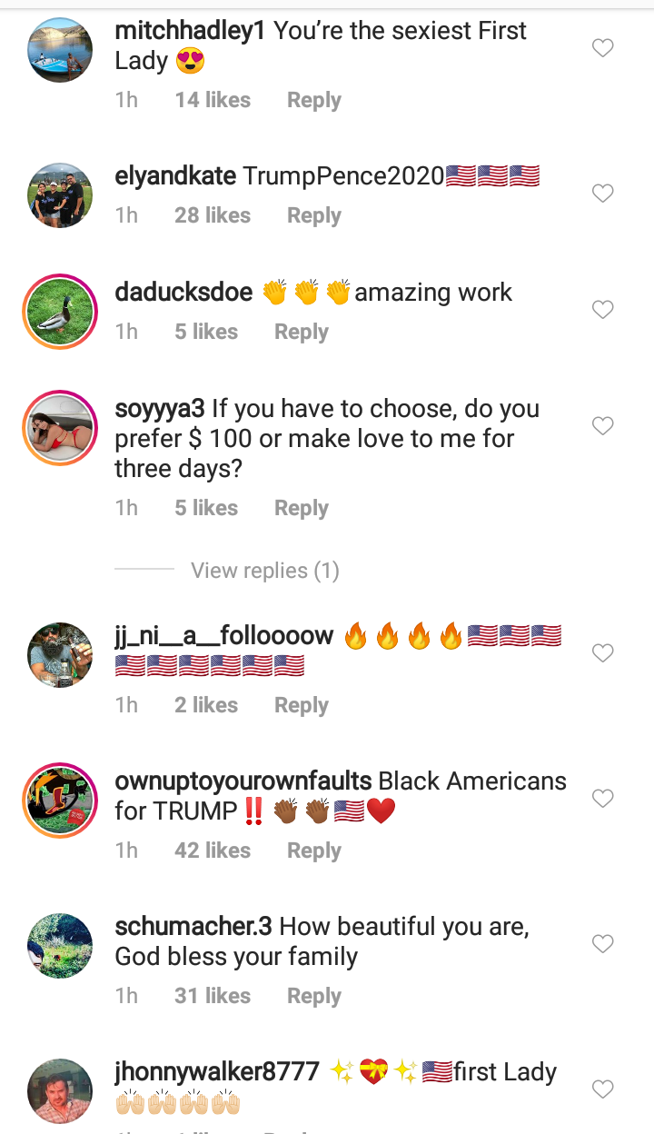Expand View replies (1) under soyyya3
Screen dimensions: 654x1134
click(x=265, y=571)
